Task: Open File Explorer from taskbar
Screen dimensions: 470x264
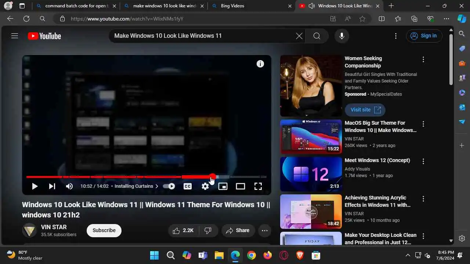Action: (219, 255)
